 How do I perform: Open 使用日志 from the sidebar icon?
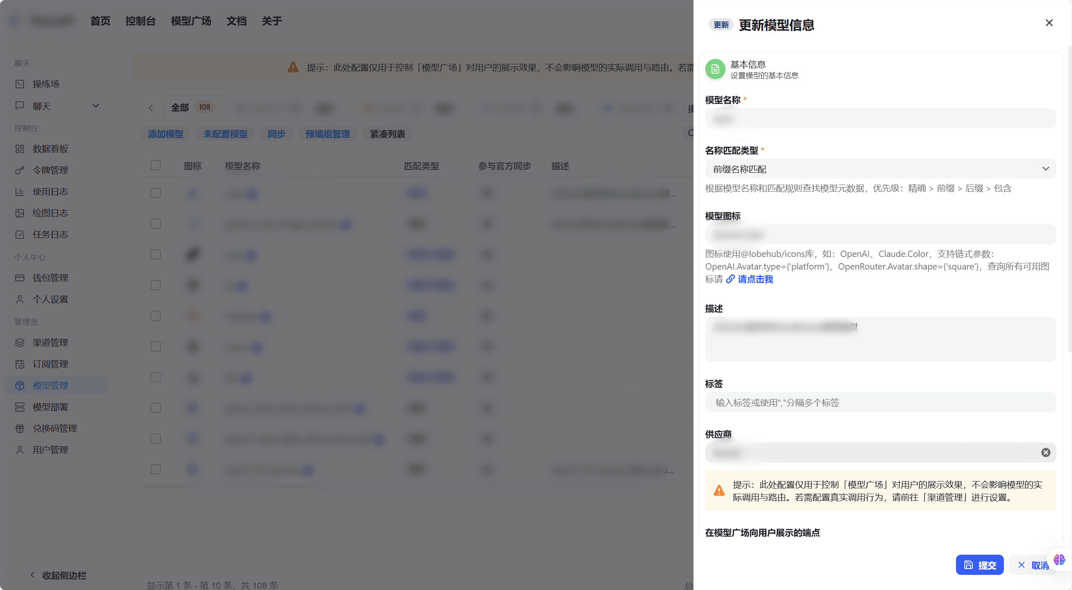pyautogui.click(x=20, y=191)
